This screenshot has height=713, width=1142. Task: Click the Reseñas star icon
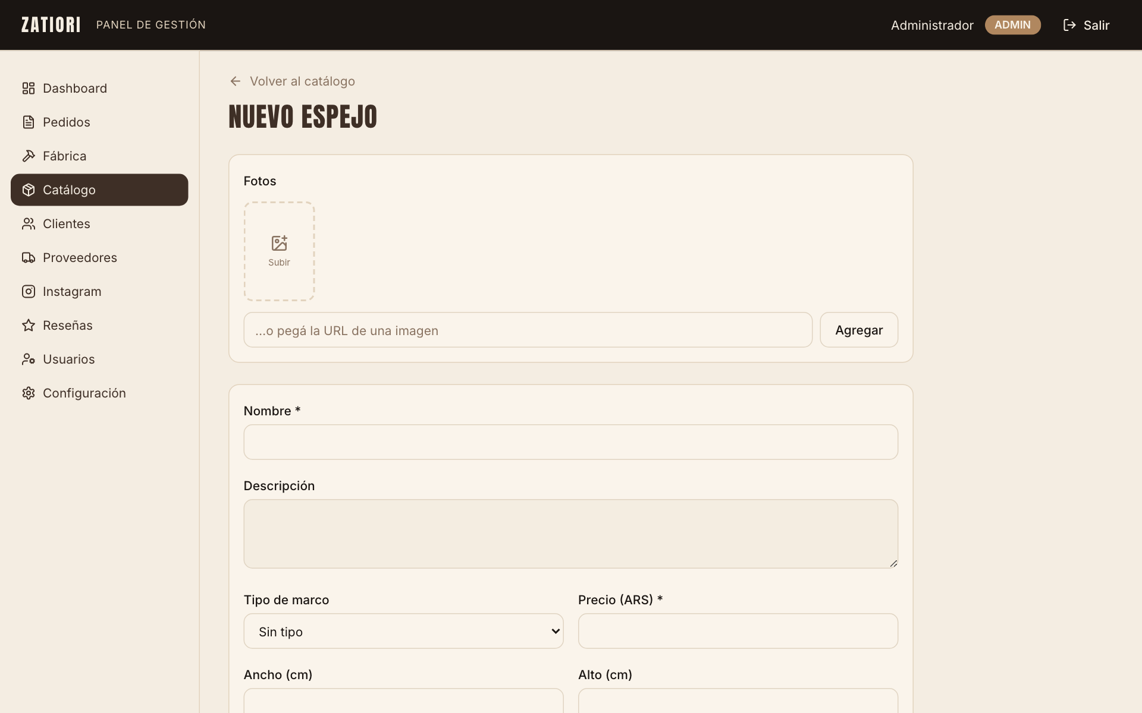pyautogui.click(x=29, y=326)
